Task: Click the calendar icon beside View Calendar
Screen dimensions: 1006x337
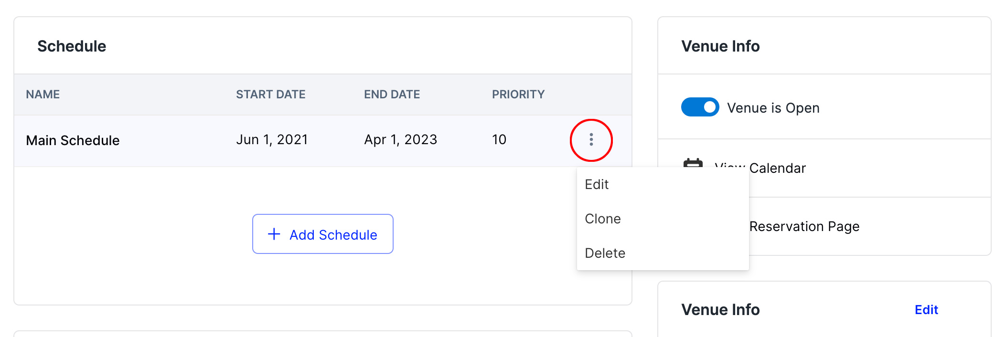Action: click(x=693, y=162)
